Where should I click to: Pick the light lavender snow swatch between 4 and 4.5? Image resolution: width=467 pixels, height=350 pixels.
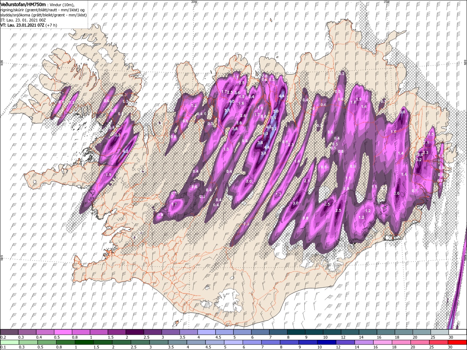click(206, 332)
